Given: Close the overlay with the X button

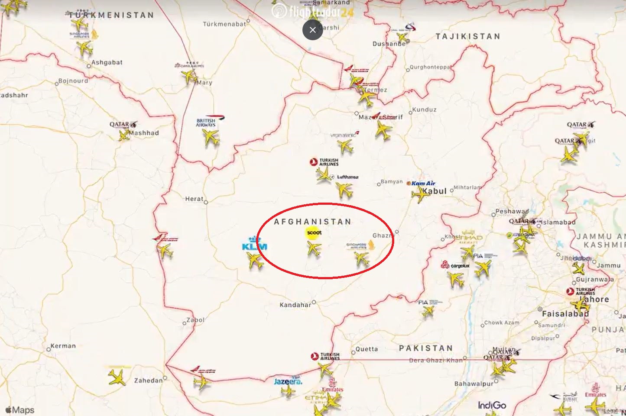Looking at the screenshot, I should point(313,30).
